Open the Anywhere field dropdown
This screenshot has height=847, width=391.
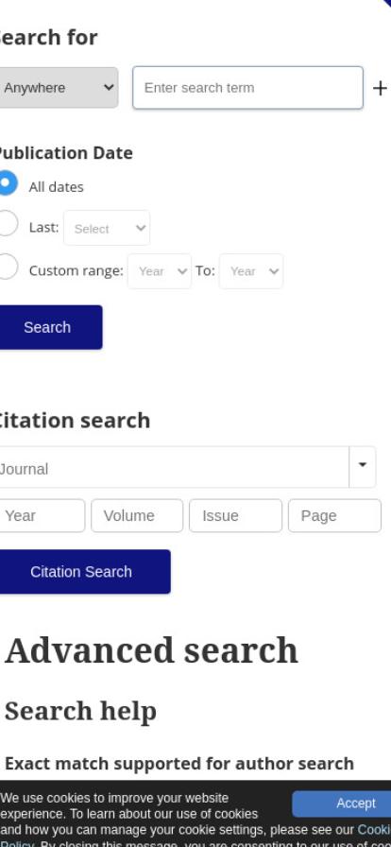[x=59, y=88]
